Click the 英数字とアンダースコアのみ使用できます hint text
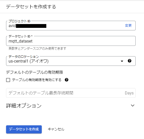 coord(37,48)
